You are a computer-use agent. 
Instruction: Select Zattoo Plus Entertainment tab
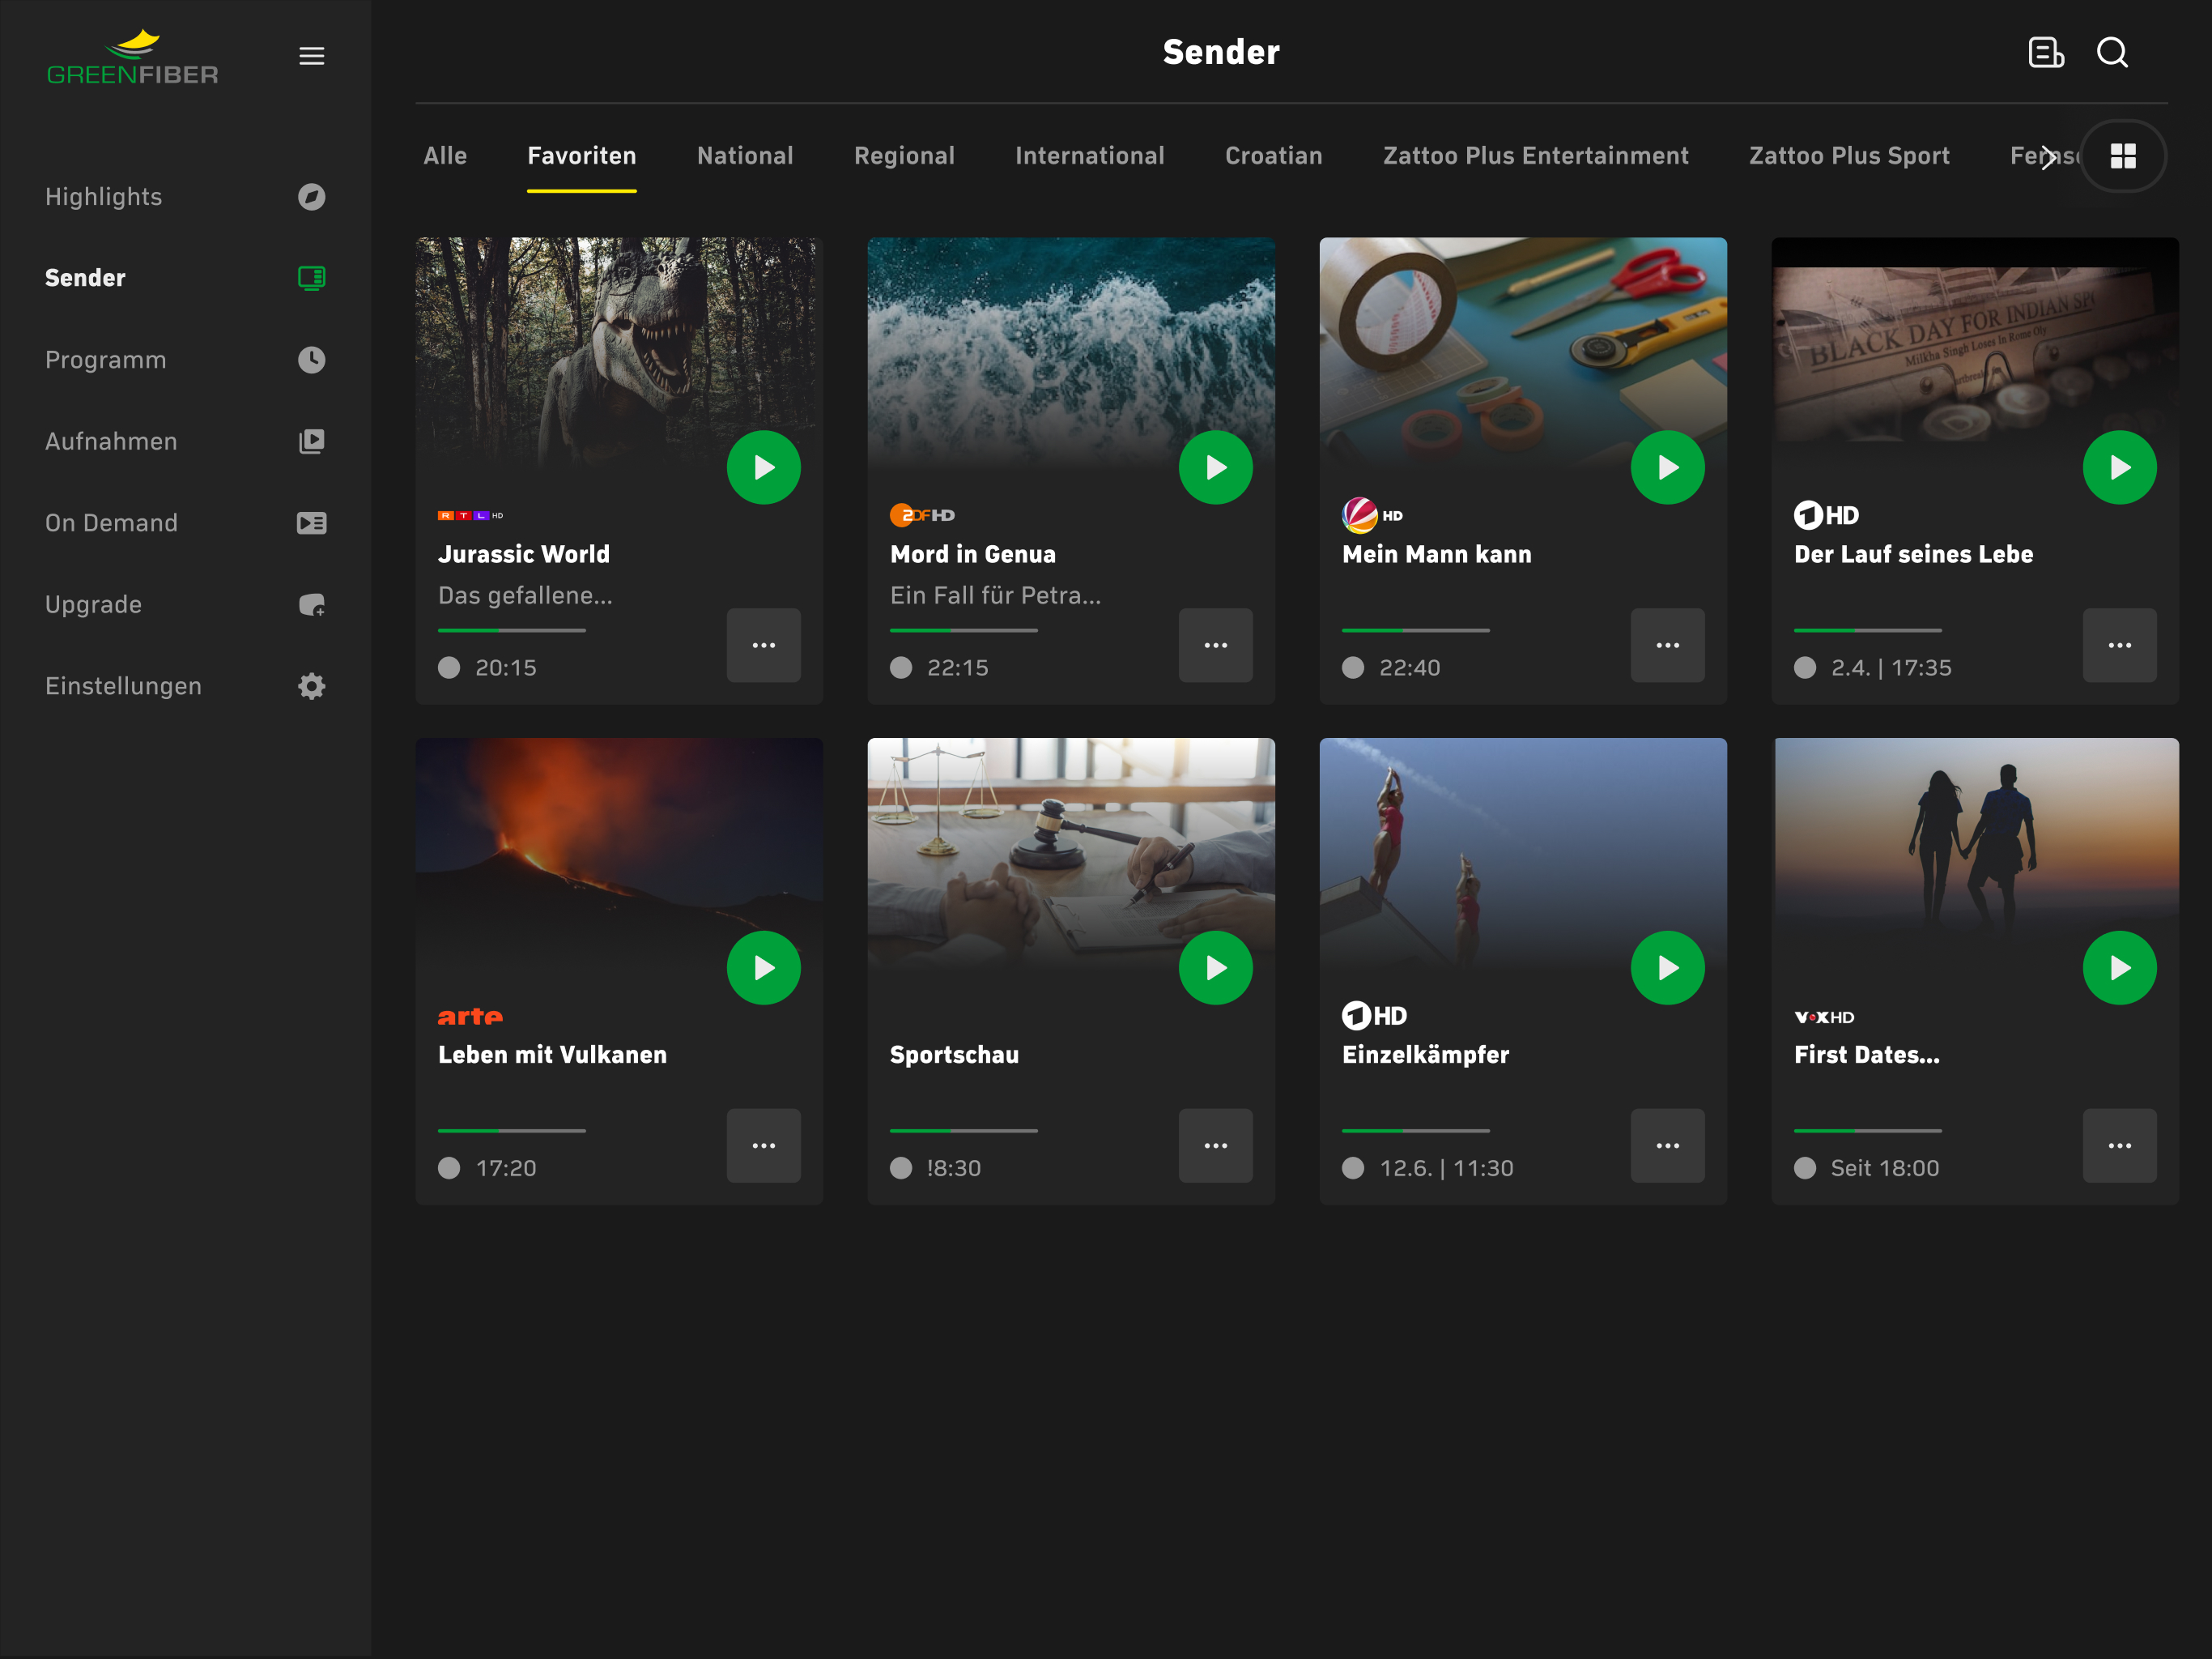[x=1536, y=156]
